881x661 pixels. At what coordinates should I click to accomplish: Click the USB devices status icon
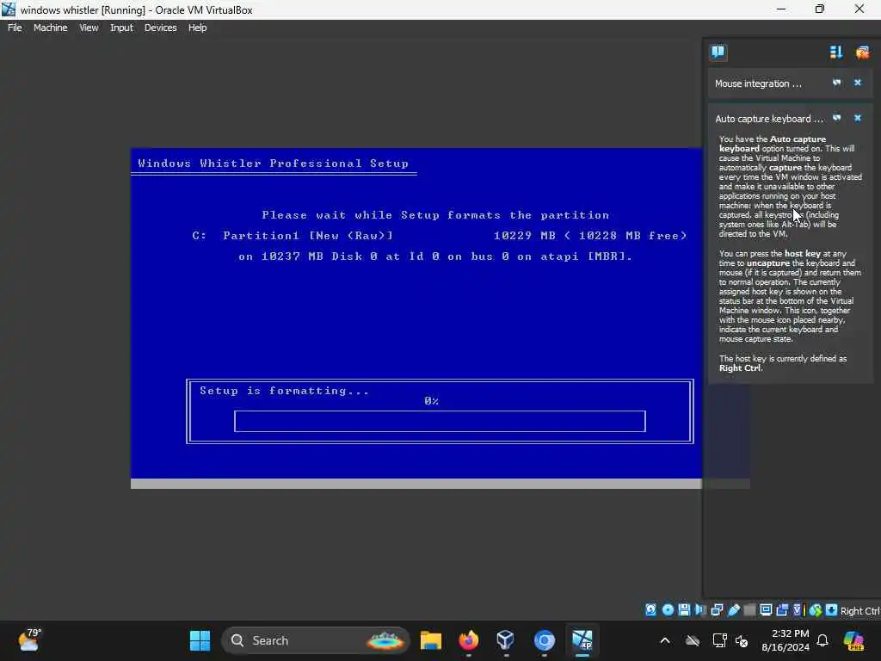pyautogui.click(x=734, y=610)
